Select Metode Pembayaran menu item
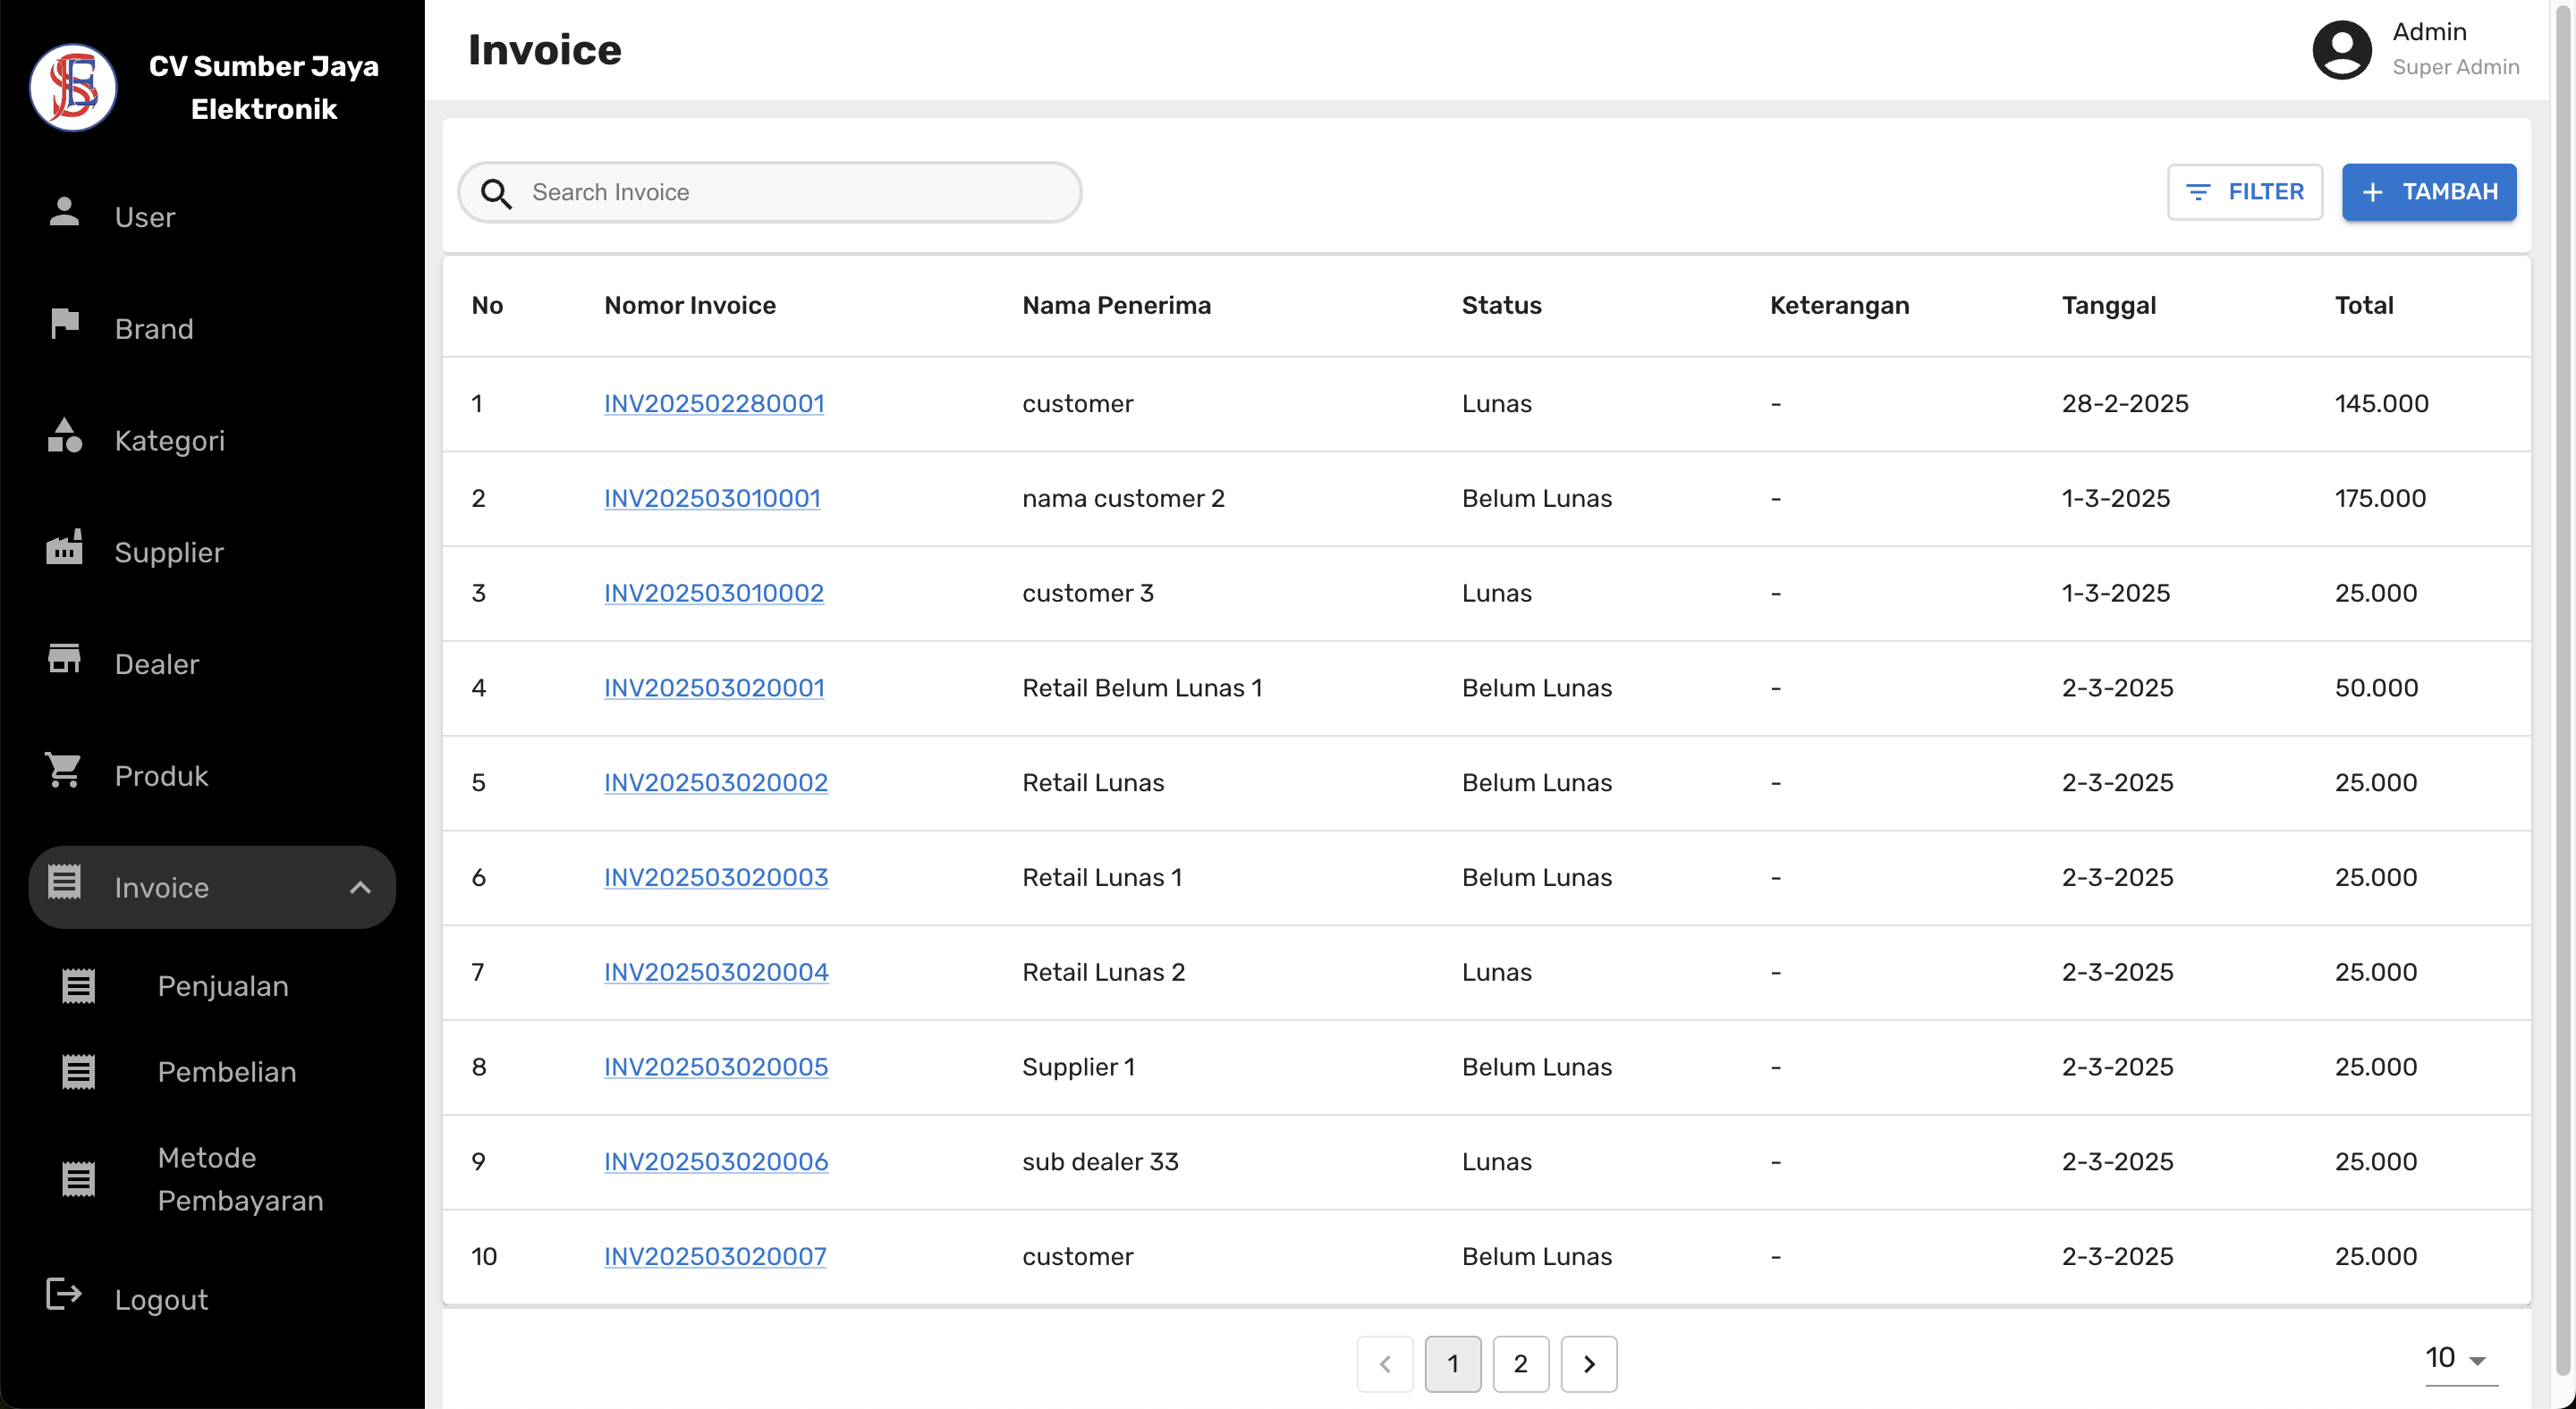Image resolution: width=2576 pixels, height=1409 pixels. point(240,1179)
